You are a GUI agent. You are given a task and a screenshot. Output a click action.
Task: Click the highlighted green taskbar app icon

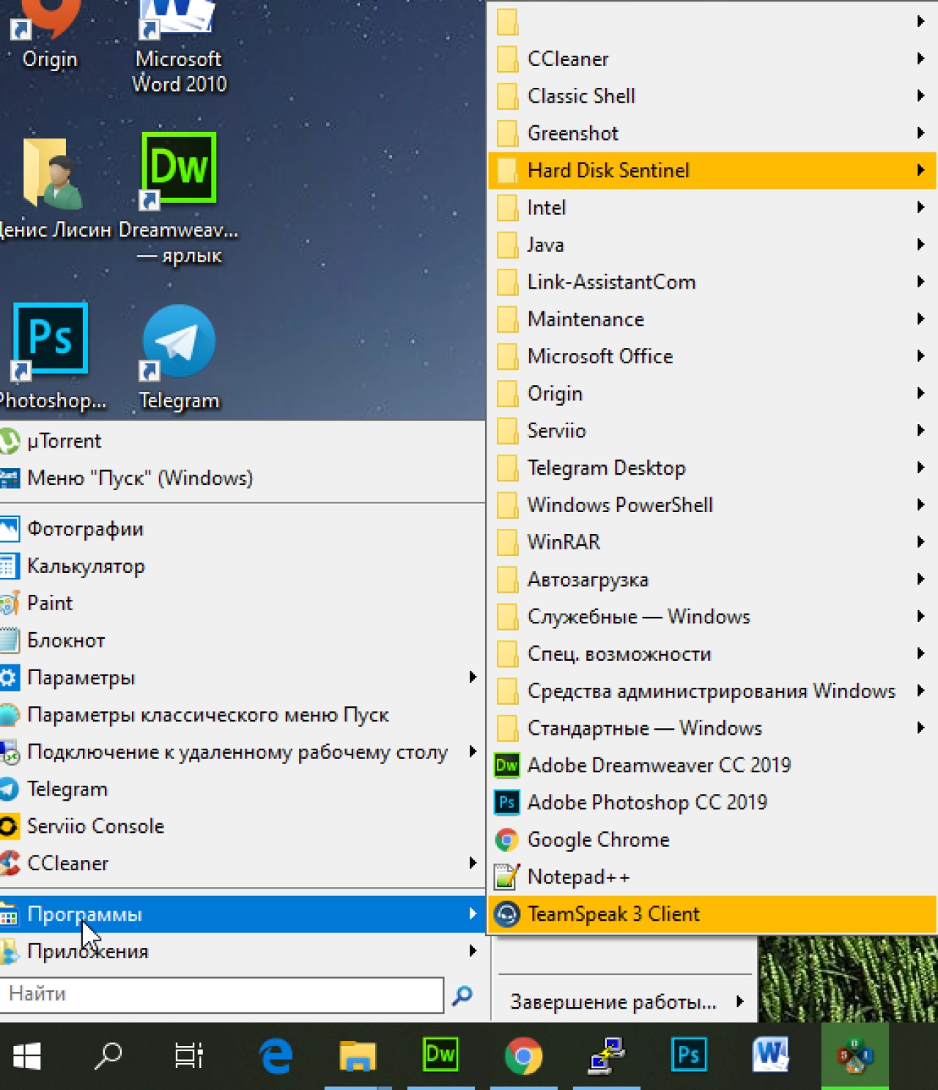[x=854, y=1056]
